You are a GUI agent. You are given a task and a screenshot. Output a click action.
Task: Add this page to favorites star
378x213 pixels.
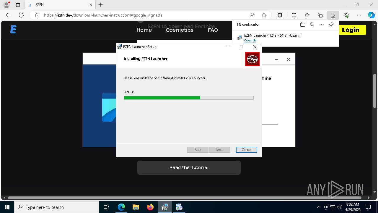264,15
